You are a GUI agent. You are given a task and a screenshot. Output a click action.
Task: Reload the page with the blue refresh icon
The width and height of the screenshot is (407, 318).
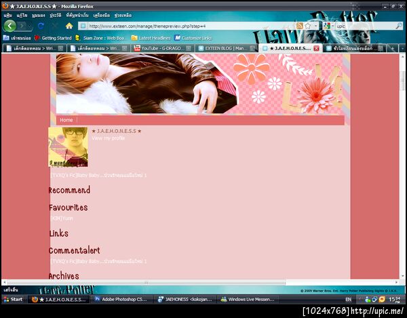(x=41, y=26)
